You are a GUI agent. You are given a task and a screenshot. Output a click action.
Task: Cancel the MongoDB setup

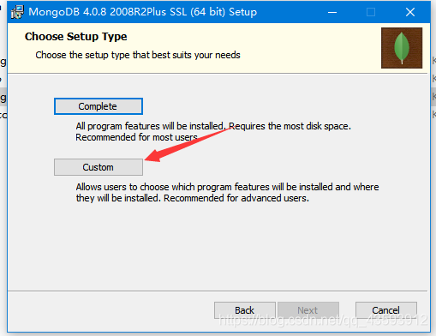(x=386, y=310)
